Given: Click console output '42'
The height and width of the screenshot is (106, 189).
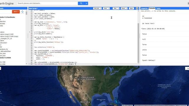Looking at the screenshot, I should pos(143,16).
